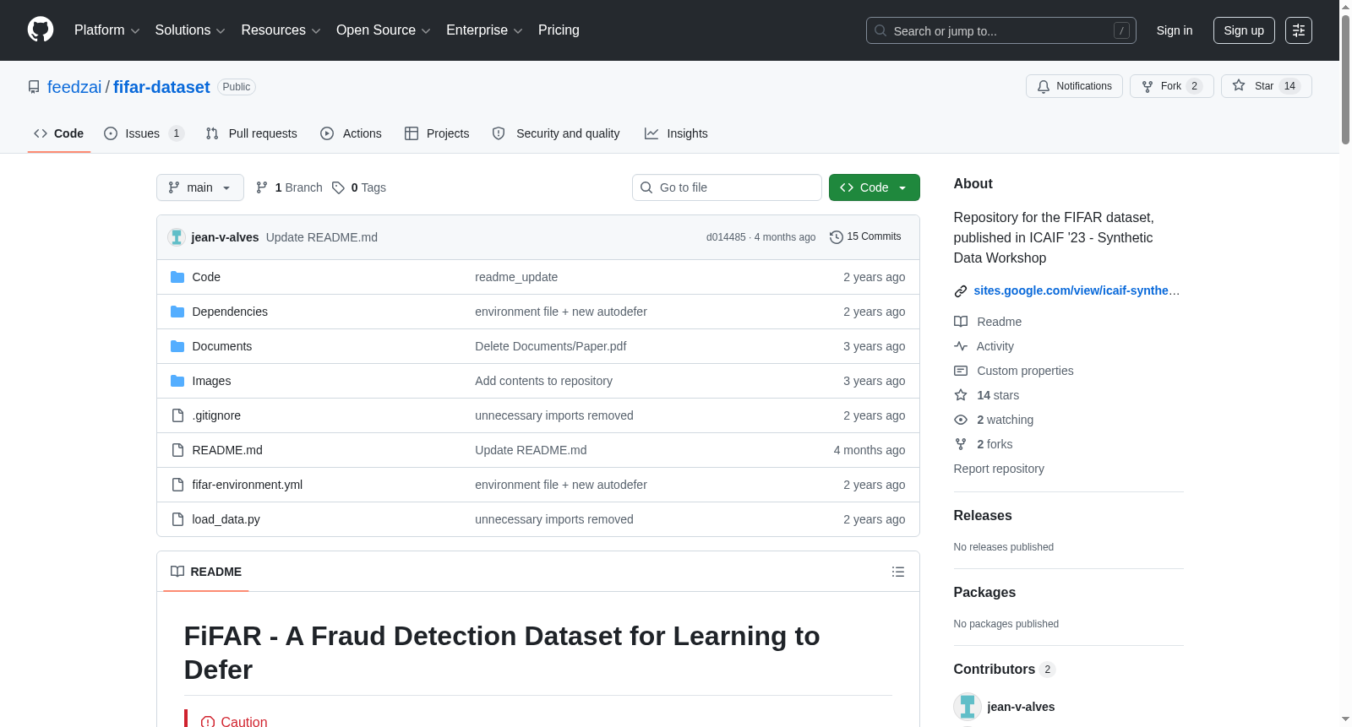Open the feedzai organization link
The image size is (1352, 727).
point(74,87)
